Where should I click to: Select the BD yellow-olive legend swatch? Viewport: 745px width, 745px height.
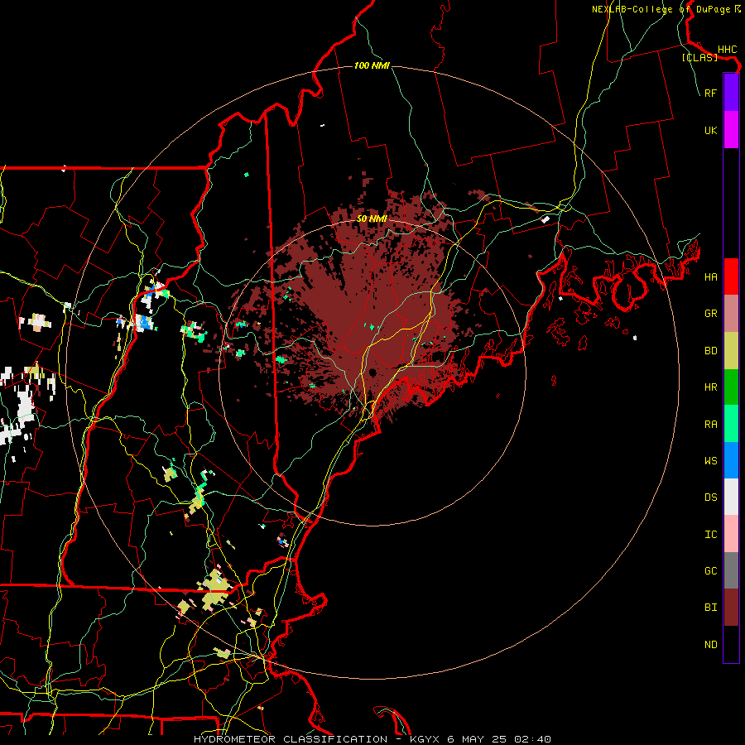click(731, 350)
